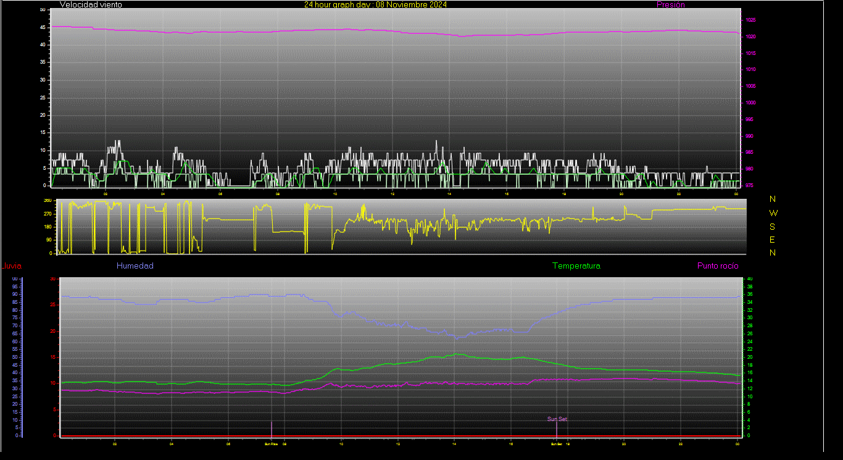Click the compass letter 'W'
The height and width of the screenshot is (460, 843).
click(773, 212)
